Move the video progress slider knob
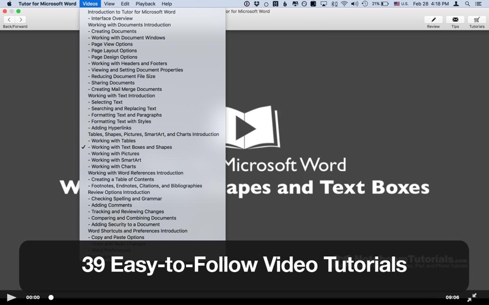This screenshot has height=305, width=489. [51, 298]
